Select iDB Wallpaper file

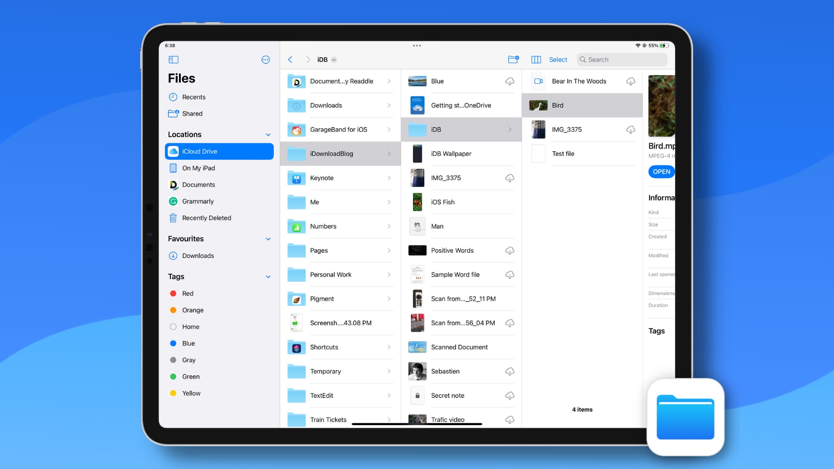pyautogui.click(x=461, y=154)
